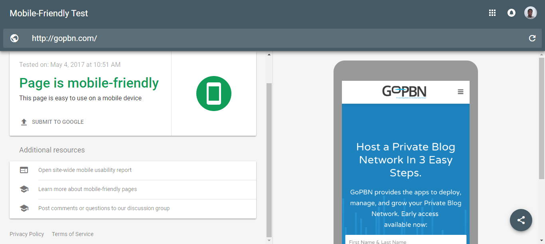Open the account profile avatar
545x244 pixels.
click(x=531, y=13)
